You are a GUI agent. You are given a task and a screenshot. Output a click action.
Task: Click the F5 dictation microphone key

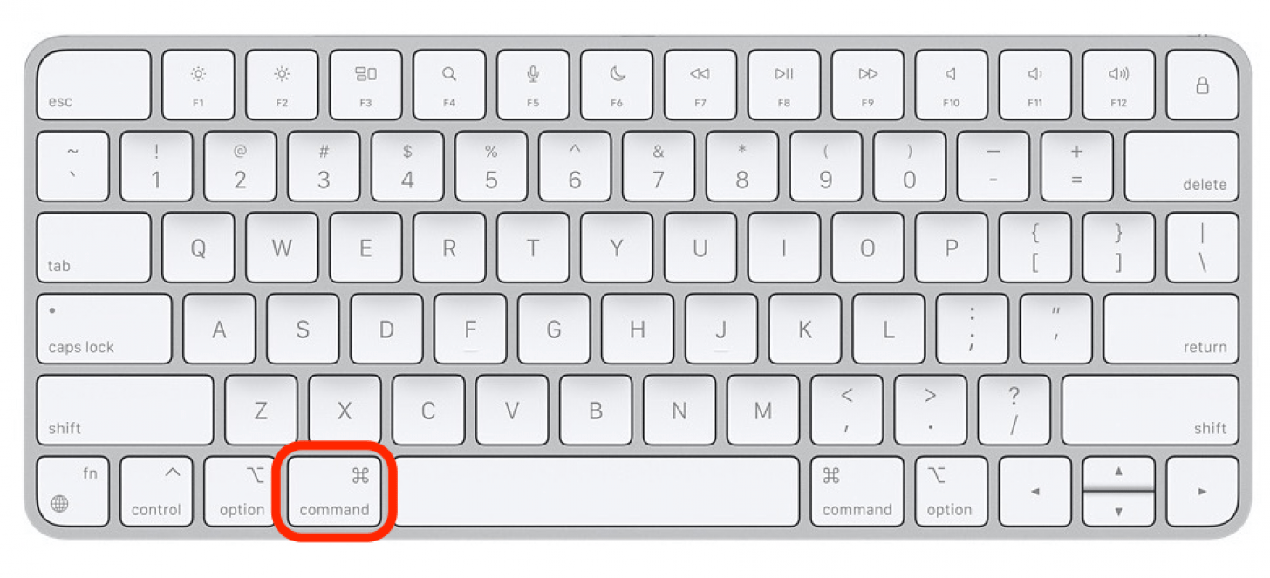point(533,85)
